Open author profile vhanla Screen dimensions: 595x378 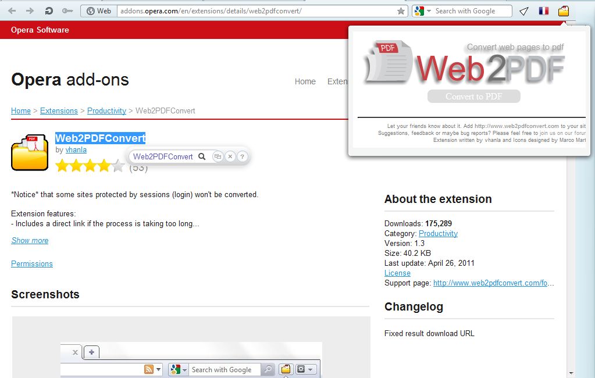click(76, 149)
